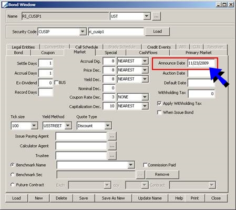Click the Withholding Tax field

[201, 94]
